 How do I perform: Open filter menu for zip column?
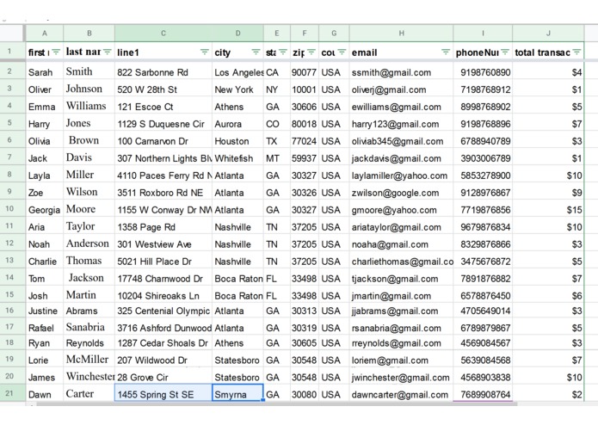coord(311,52)
